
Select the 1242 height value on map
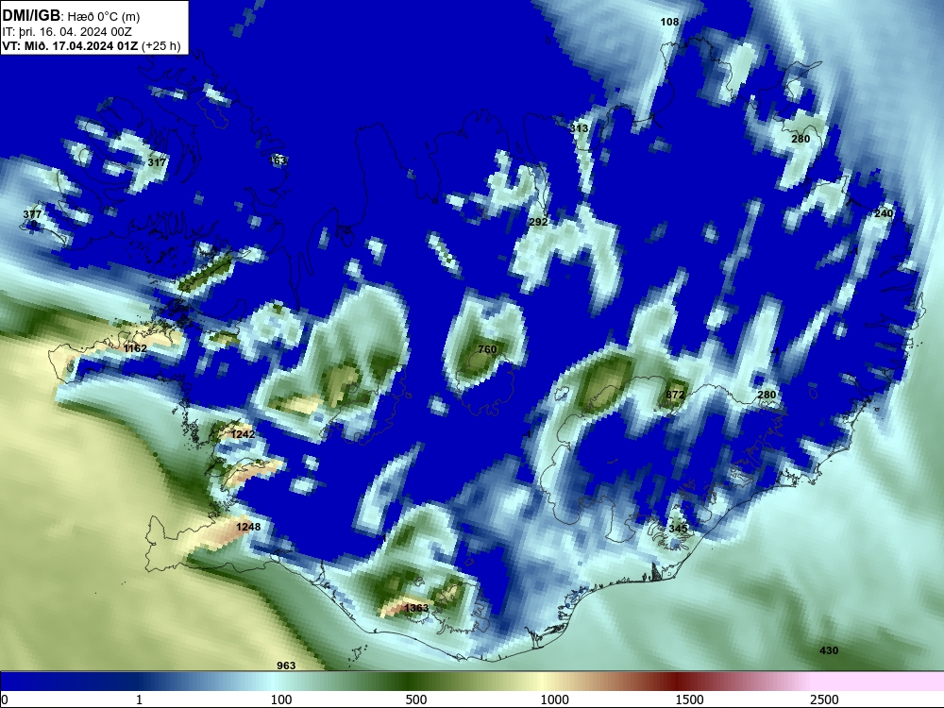(x=243, y=434)
